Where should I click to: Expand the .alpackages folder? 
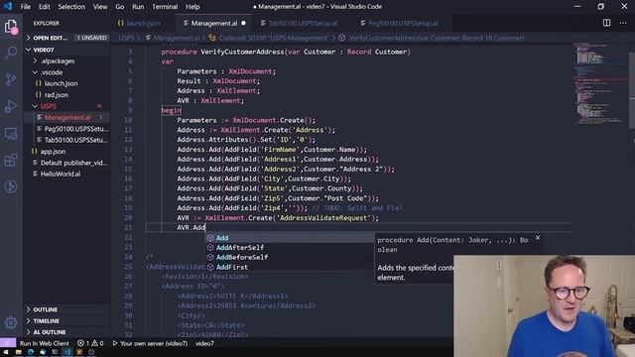tap(36, 61)
